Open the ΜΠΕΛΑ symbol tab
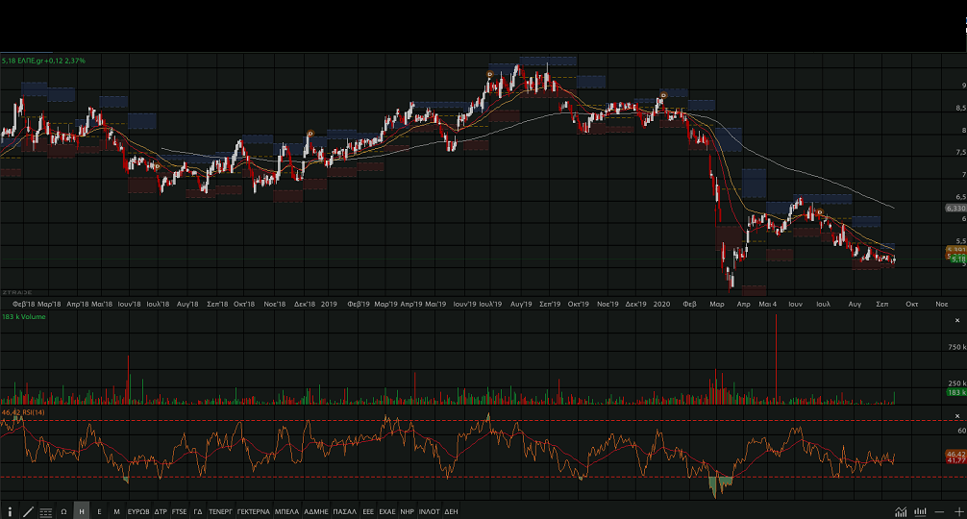 pyautogui.click(x=286, y=511)
